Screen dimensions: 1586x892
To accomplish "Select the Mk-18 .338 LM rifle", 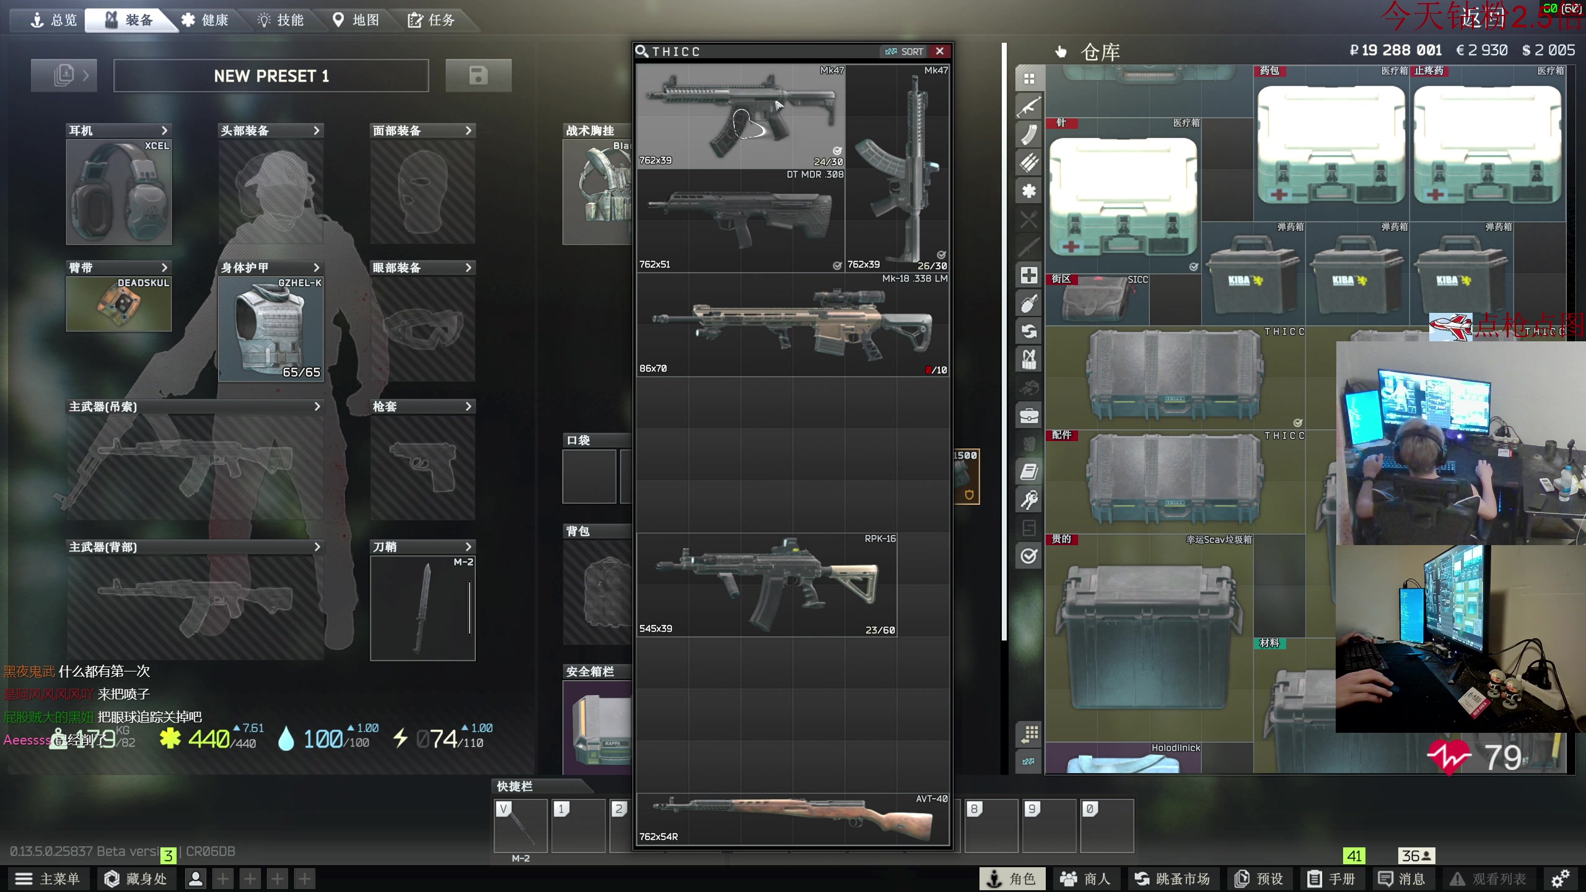I will coord(793,325).
